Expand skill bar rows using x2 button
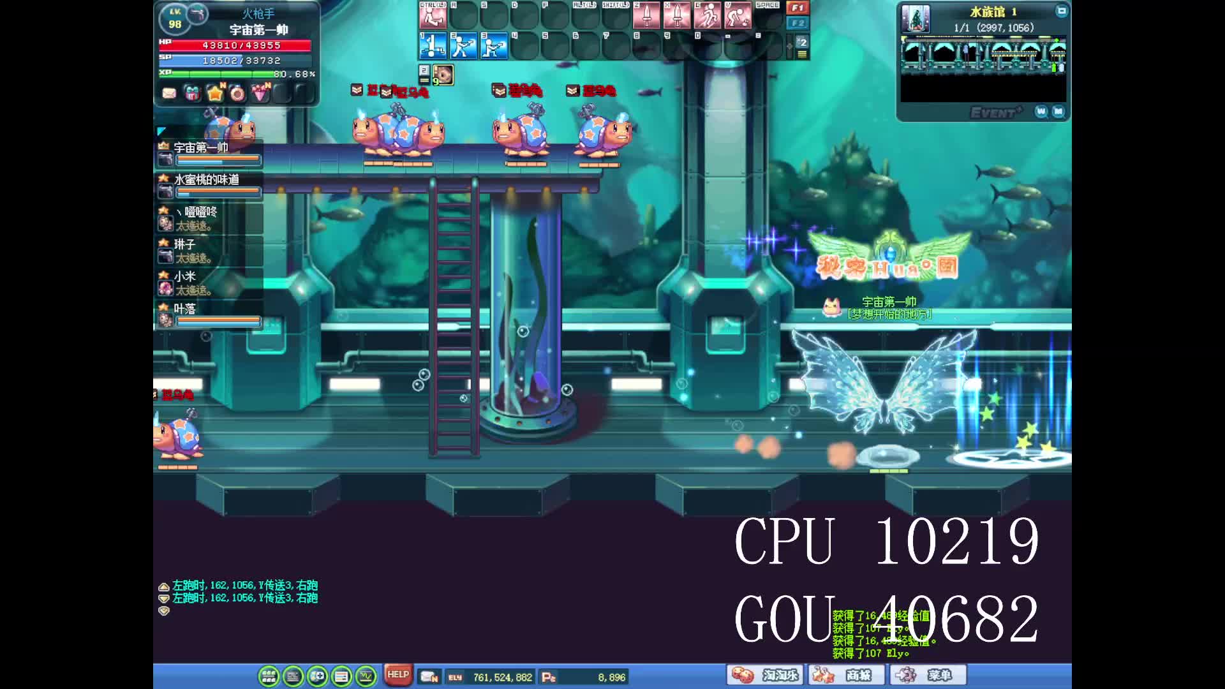The width and height of the screenshot is (1225, 689). click(802, 43)
